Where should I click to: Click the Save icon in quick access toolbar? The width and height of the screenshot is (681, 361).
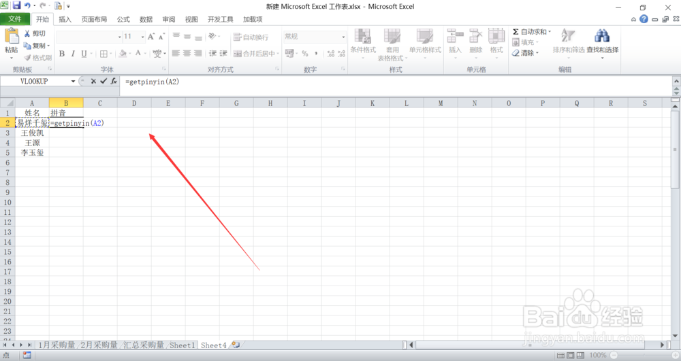16,5
